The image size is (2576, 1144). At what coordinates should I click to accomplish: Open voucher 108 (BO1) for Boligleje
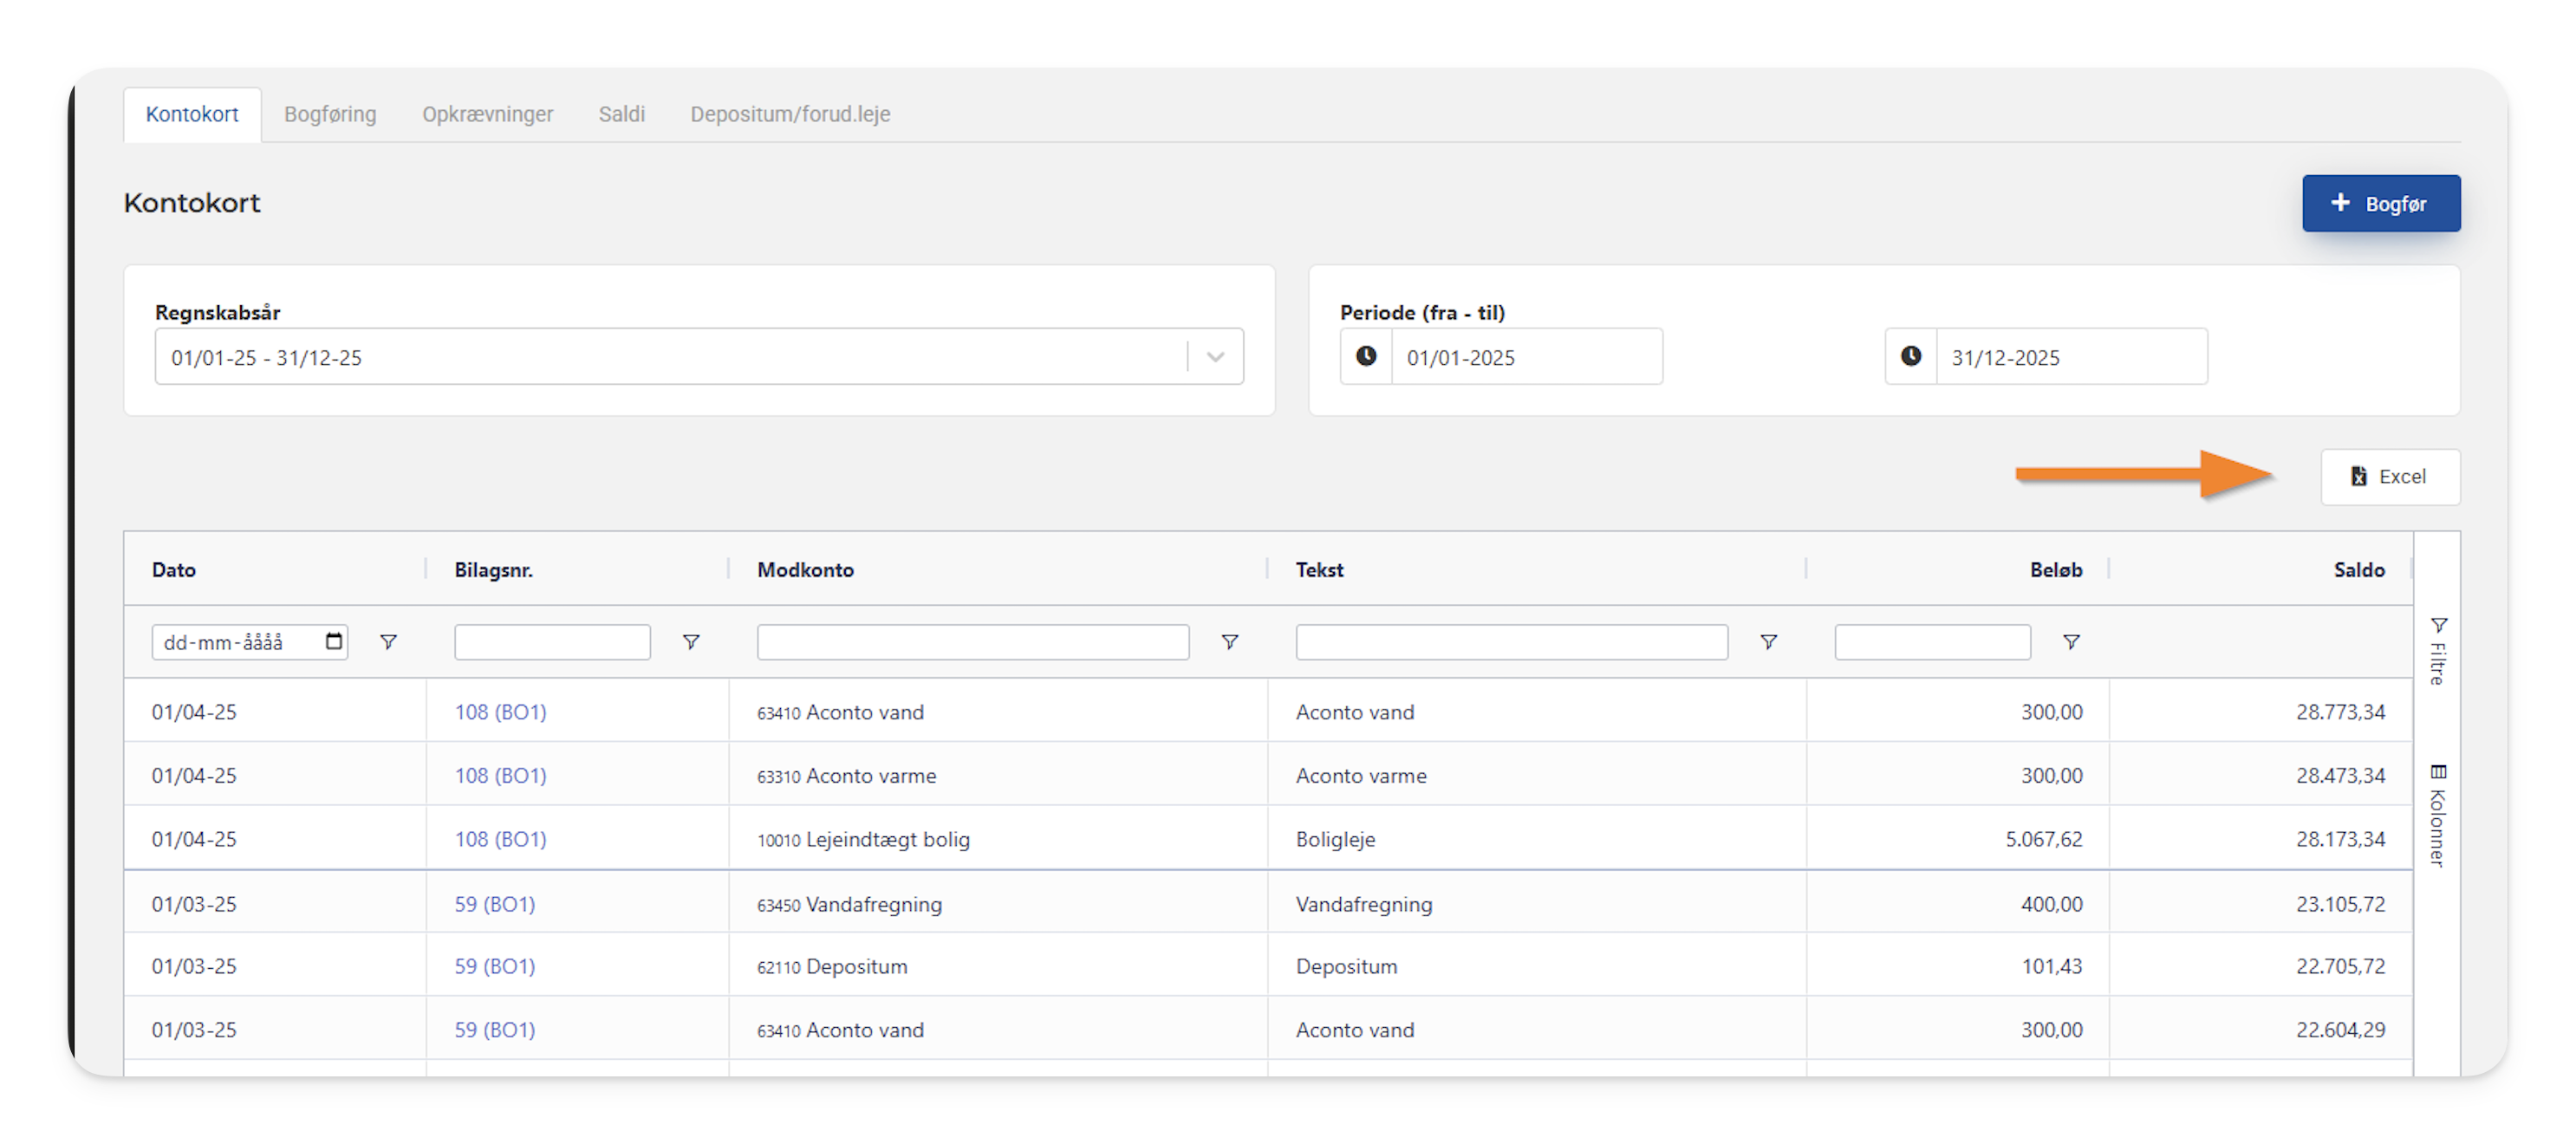(500, 839)
